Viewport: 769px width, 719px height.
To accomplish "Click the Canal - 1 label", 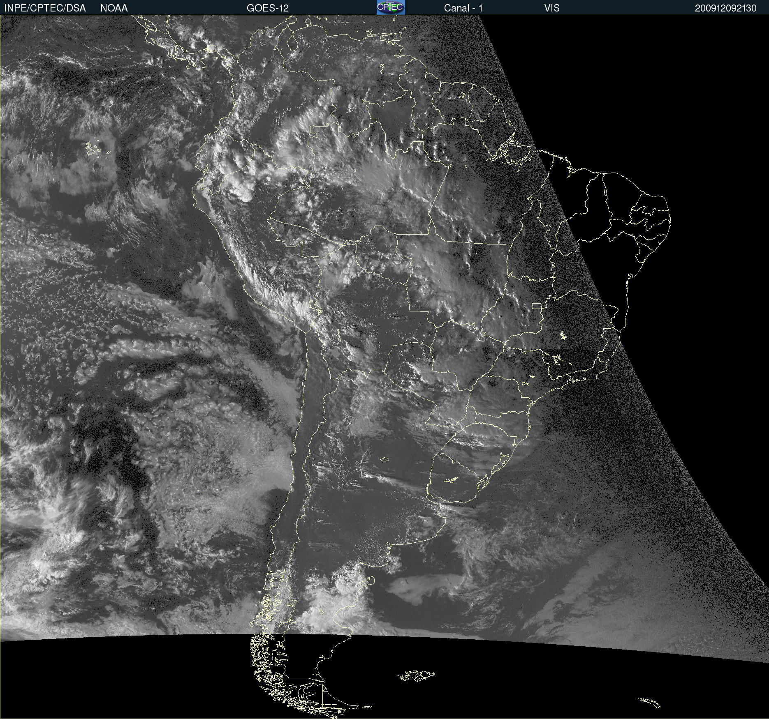I will point(463,8).
